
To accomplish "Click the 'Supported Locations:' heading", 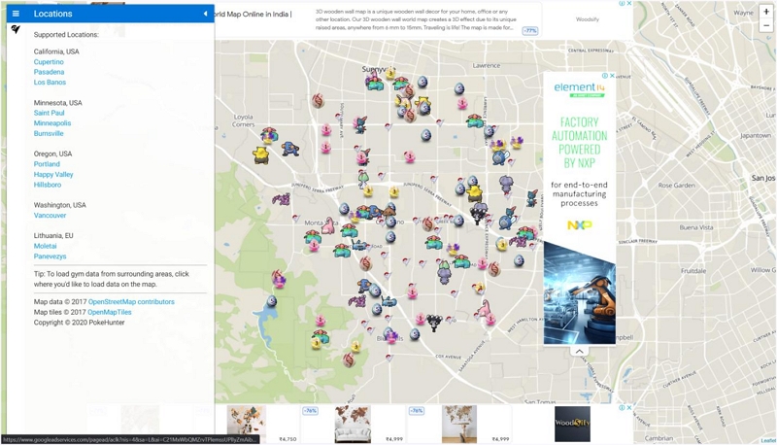I will point(66,35).
